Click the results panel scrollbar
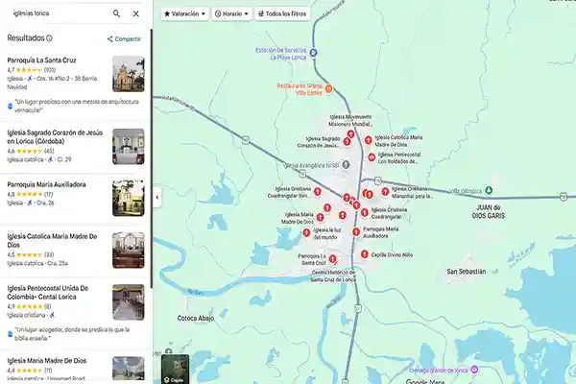 point(152,158)
